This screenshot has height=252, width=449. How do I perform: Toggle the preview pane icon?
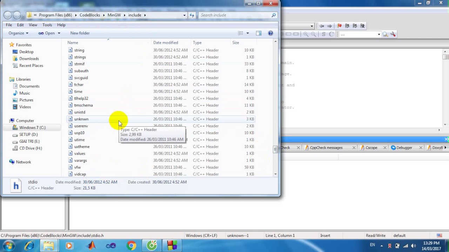(x=259, y=33)
